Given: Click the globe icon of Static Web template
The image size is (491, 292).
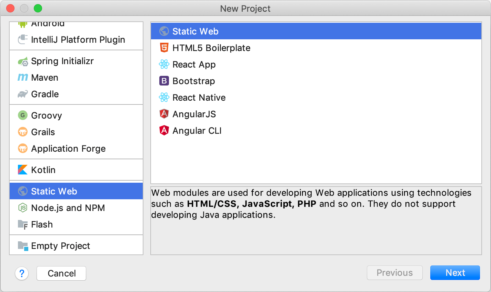Looking at the screenshot, I should tap(164, 31).
